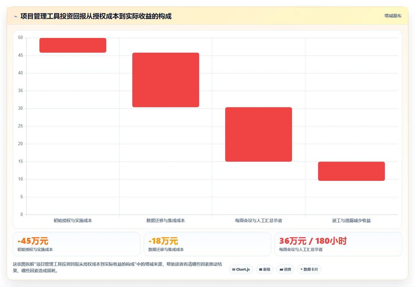Click the y-axis value 35

pos(20,91)
